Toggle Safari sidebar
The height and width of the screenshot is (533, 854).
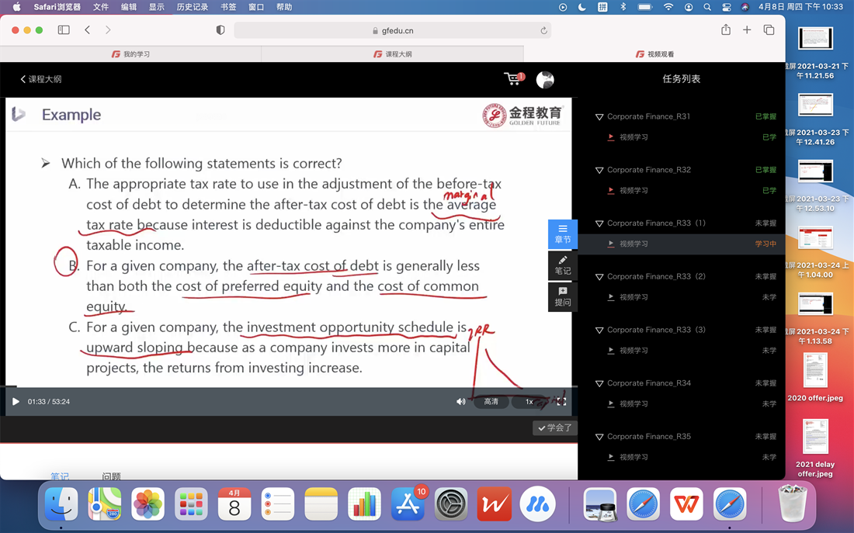click(64, 30)
